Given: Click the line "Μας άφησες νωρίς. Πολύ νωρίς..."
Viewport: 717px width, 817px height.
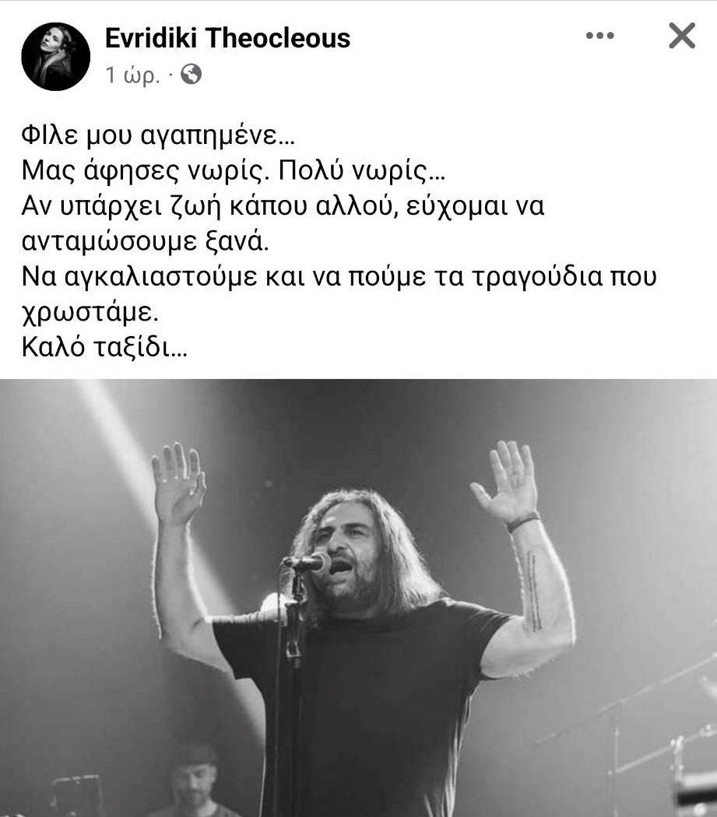Looking at the screenshot, I should point(233,170).
